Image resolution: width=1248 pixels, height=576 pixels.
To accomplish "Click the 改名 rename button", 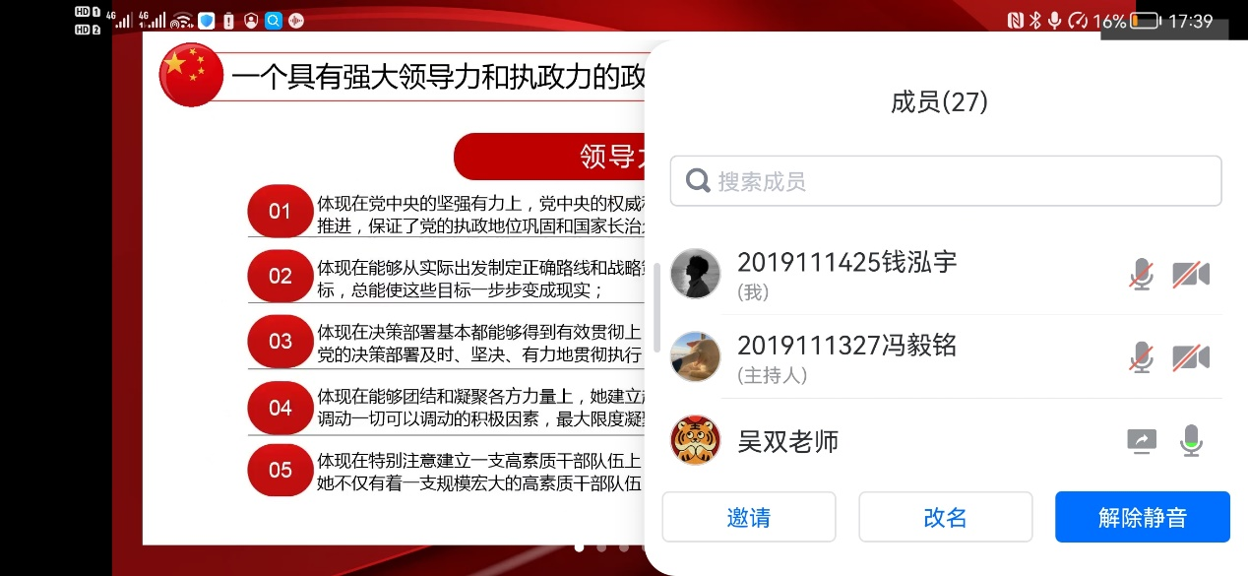I will [946, 517].
